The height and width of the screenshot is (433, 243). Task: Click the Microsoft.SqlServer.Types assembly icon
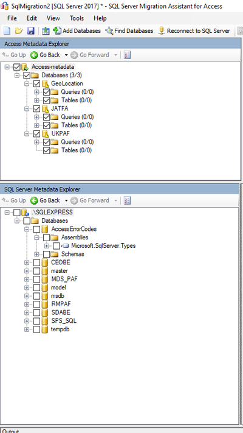tap(66, 246)
